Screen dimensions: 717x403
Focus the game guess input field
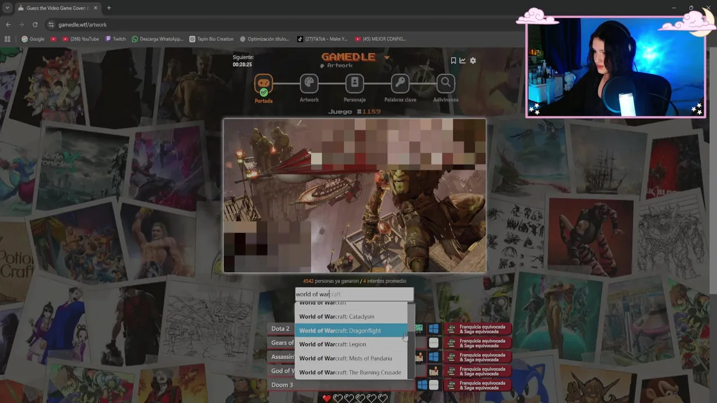click(x=354, y=294)
